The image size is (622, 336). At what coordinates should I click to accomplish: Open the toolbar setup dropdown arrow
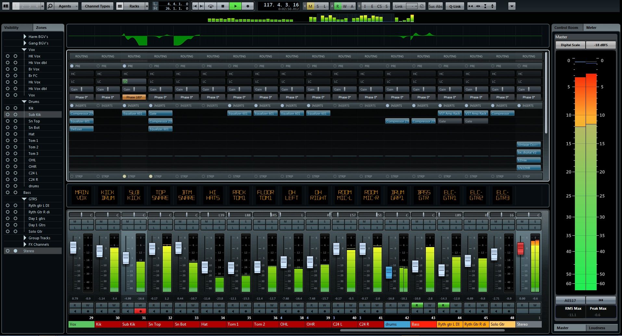(512, 6)
